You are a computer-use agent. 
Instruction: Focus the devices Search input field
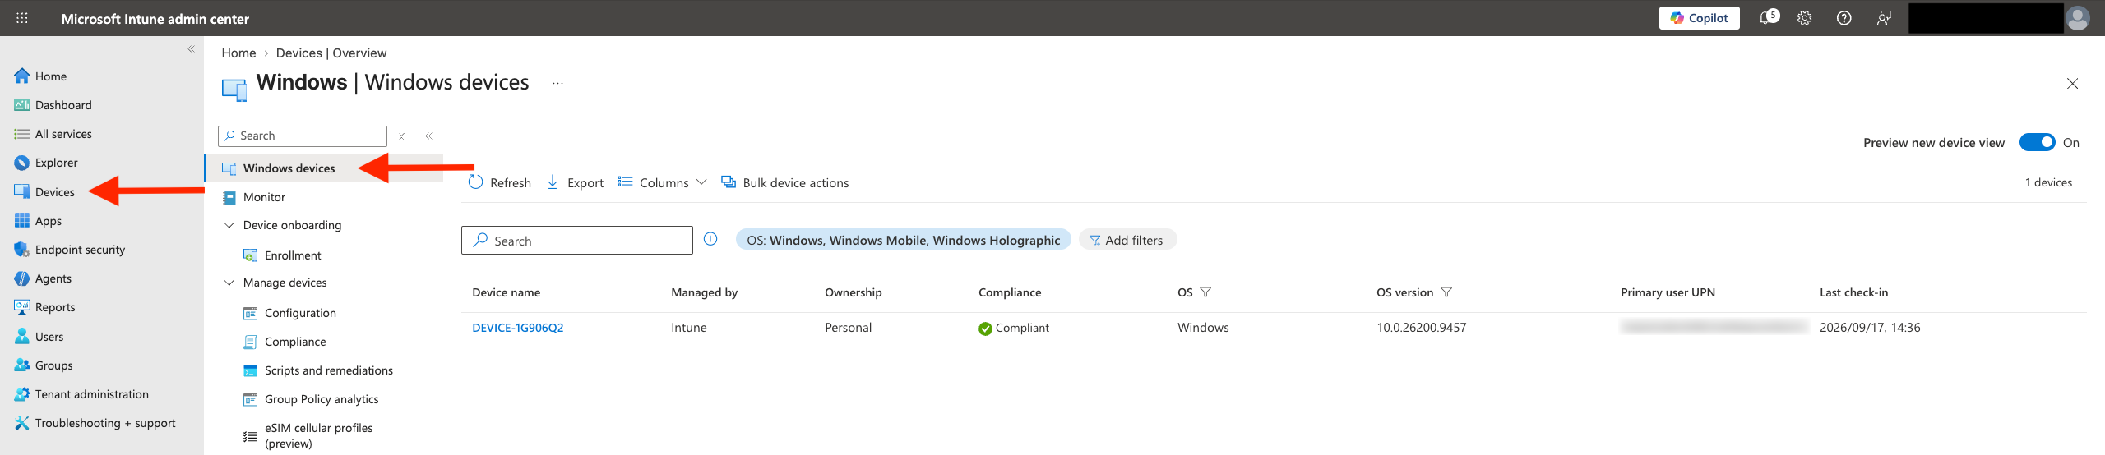click(577, 241)
